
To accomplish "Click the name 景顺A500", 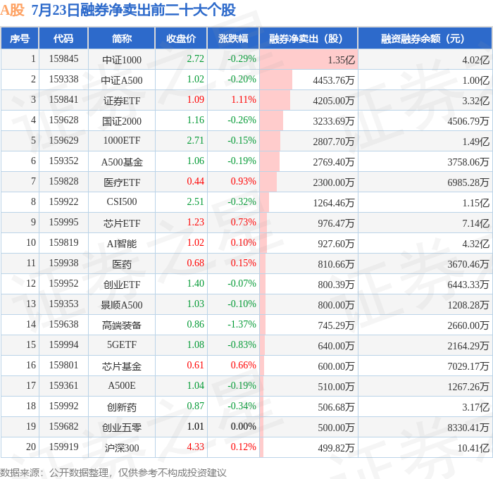I will [x=122, y=305].
